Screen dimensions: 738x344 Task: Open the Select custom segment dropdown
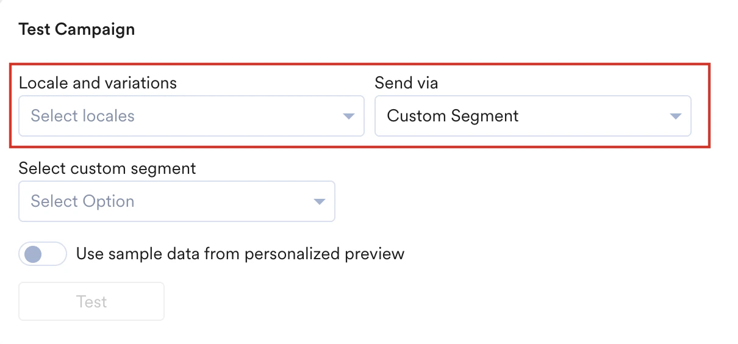(176, 202)
